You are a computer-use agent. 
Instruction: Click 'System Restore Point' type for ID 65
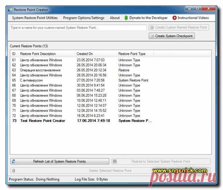[133, 80]
